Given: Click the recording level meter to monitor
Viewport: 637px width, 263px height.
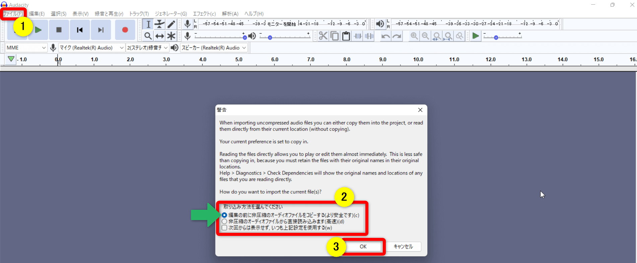Looking at the screenshot, I should (282, 24).
